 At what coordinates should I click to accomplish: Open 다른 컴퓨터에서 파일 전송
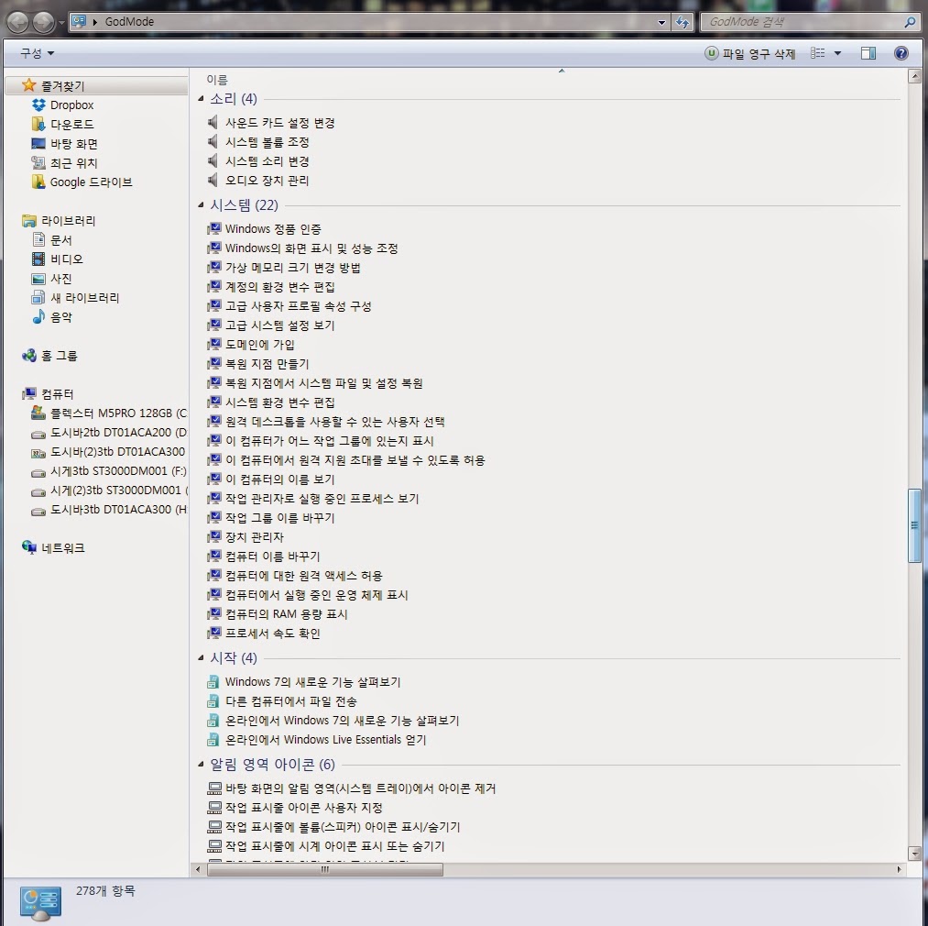click(290, 701)
